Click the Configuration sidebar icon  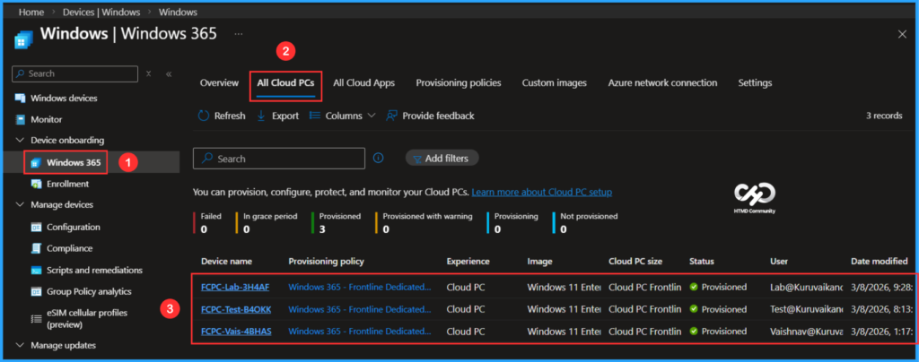36,227
